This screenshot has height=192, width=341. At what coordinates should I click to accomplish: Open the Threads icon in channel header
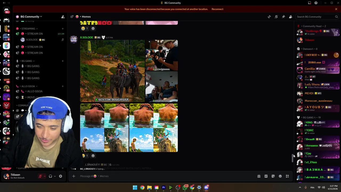tap(269, 17)
